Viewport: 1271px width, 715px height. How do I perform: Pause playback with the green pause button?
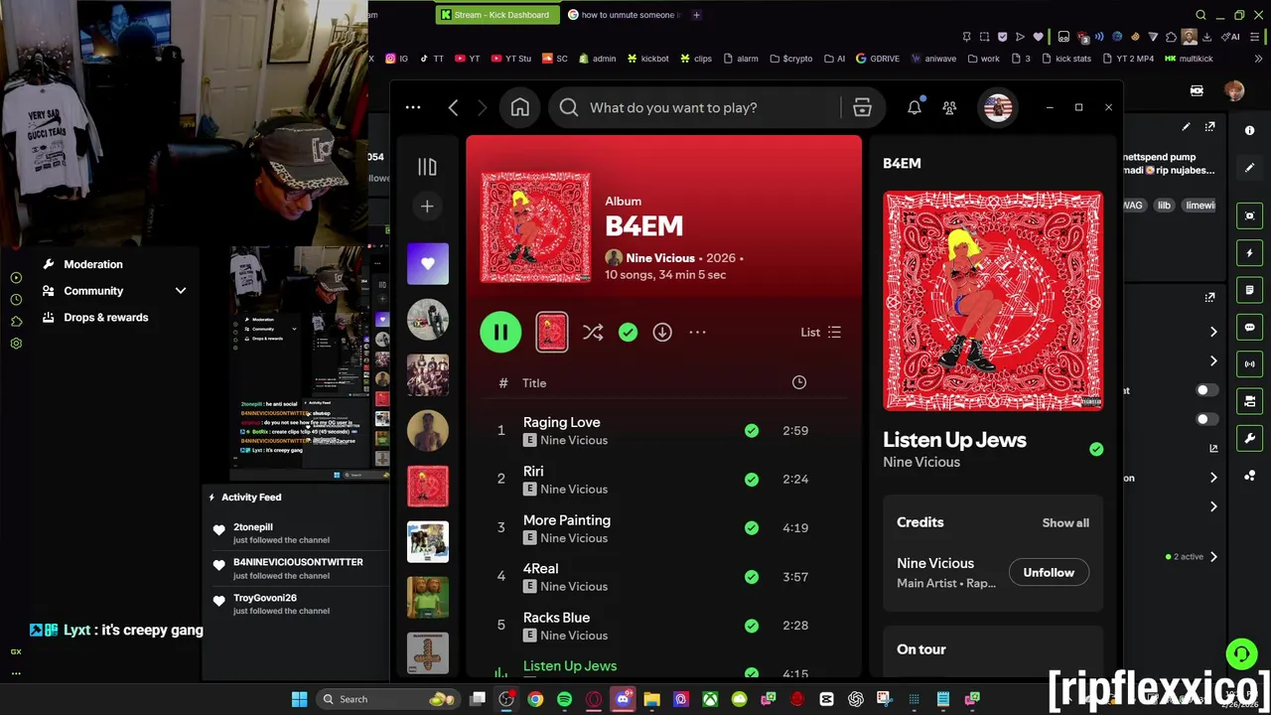click(x=500, y=332)
